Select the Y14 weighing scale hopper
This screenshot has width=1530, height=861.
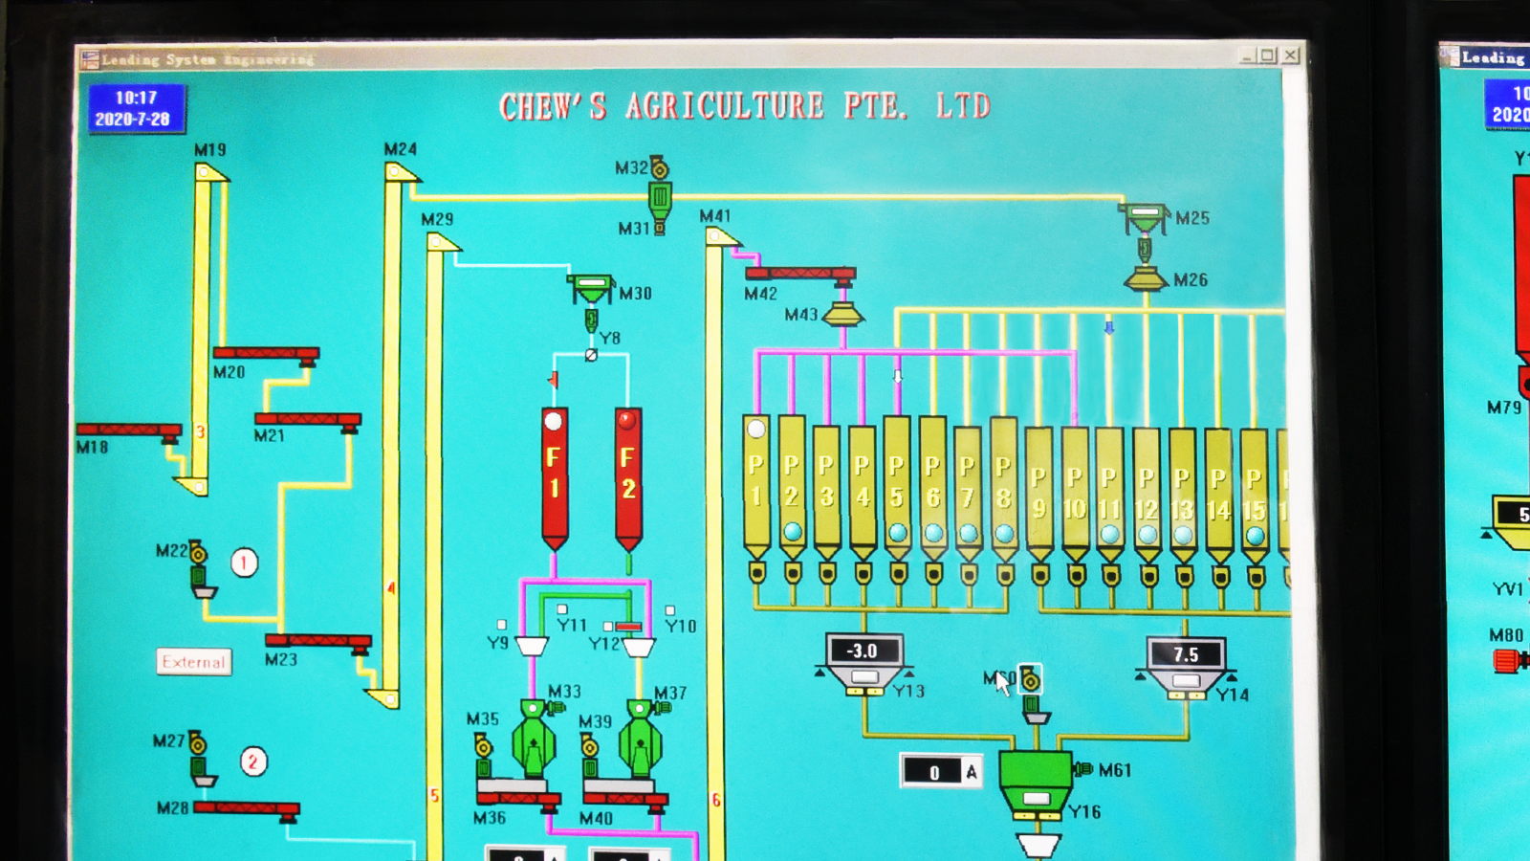click(1186, 667)
